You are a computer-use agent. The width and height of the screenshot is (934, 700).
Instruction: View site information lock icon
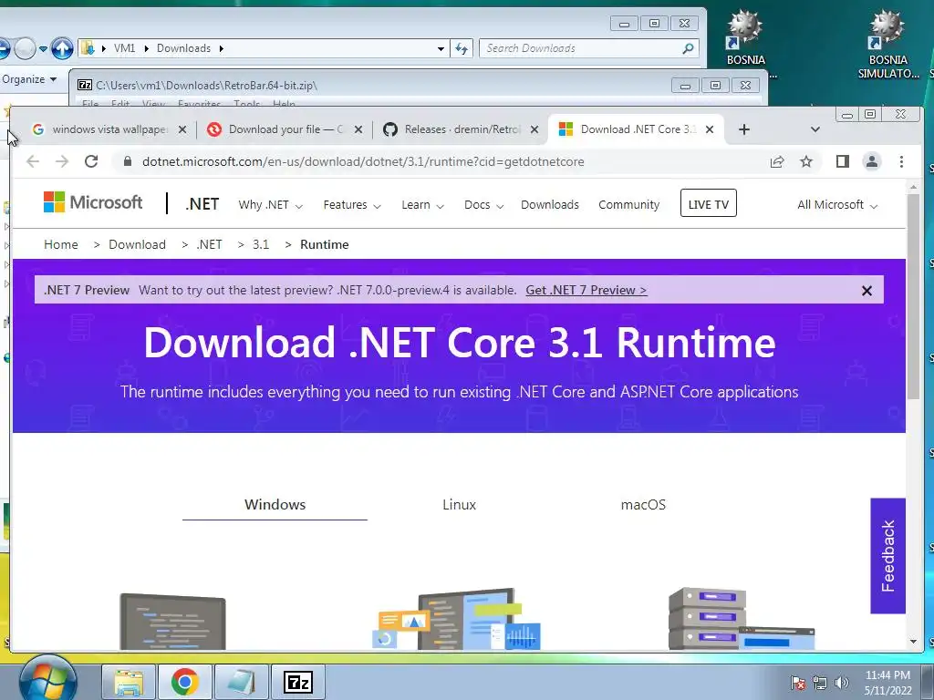click(126, 161)
